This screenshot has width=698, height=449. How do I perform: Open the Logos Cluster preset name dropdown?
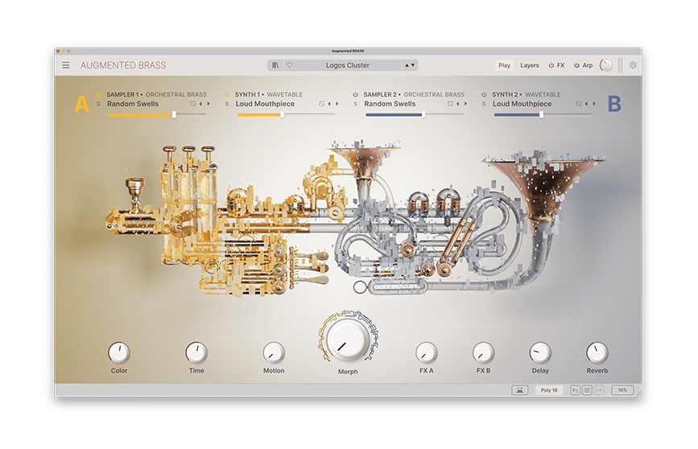click(x=348, y=65)
